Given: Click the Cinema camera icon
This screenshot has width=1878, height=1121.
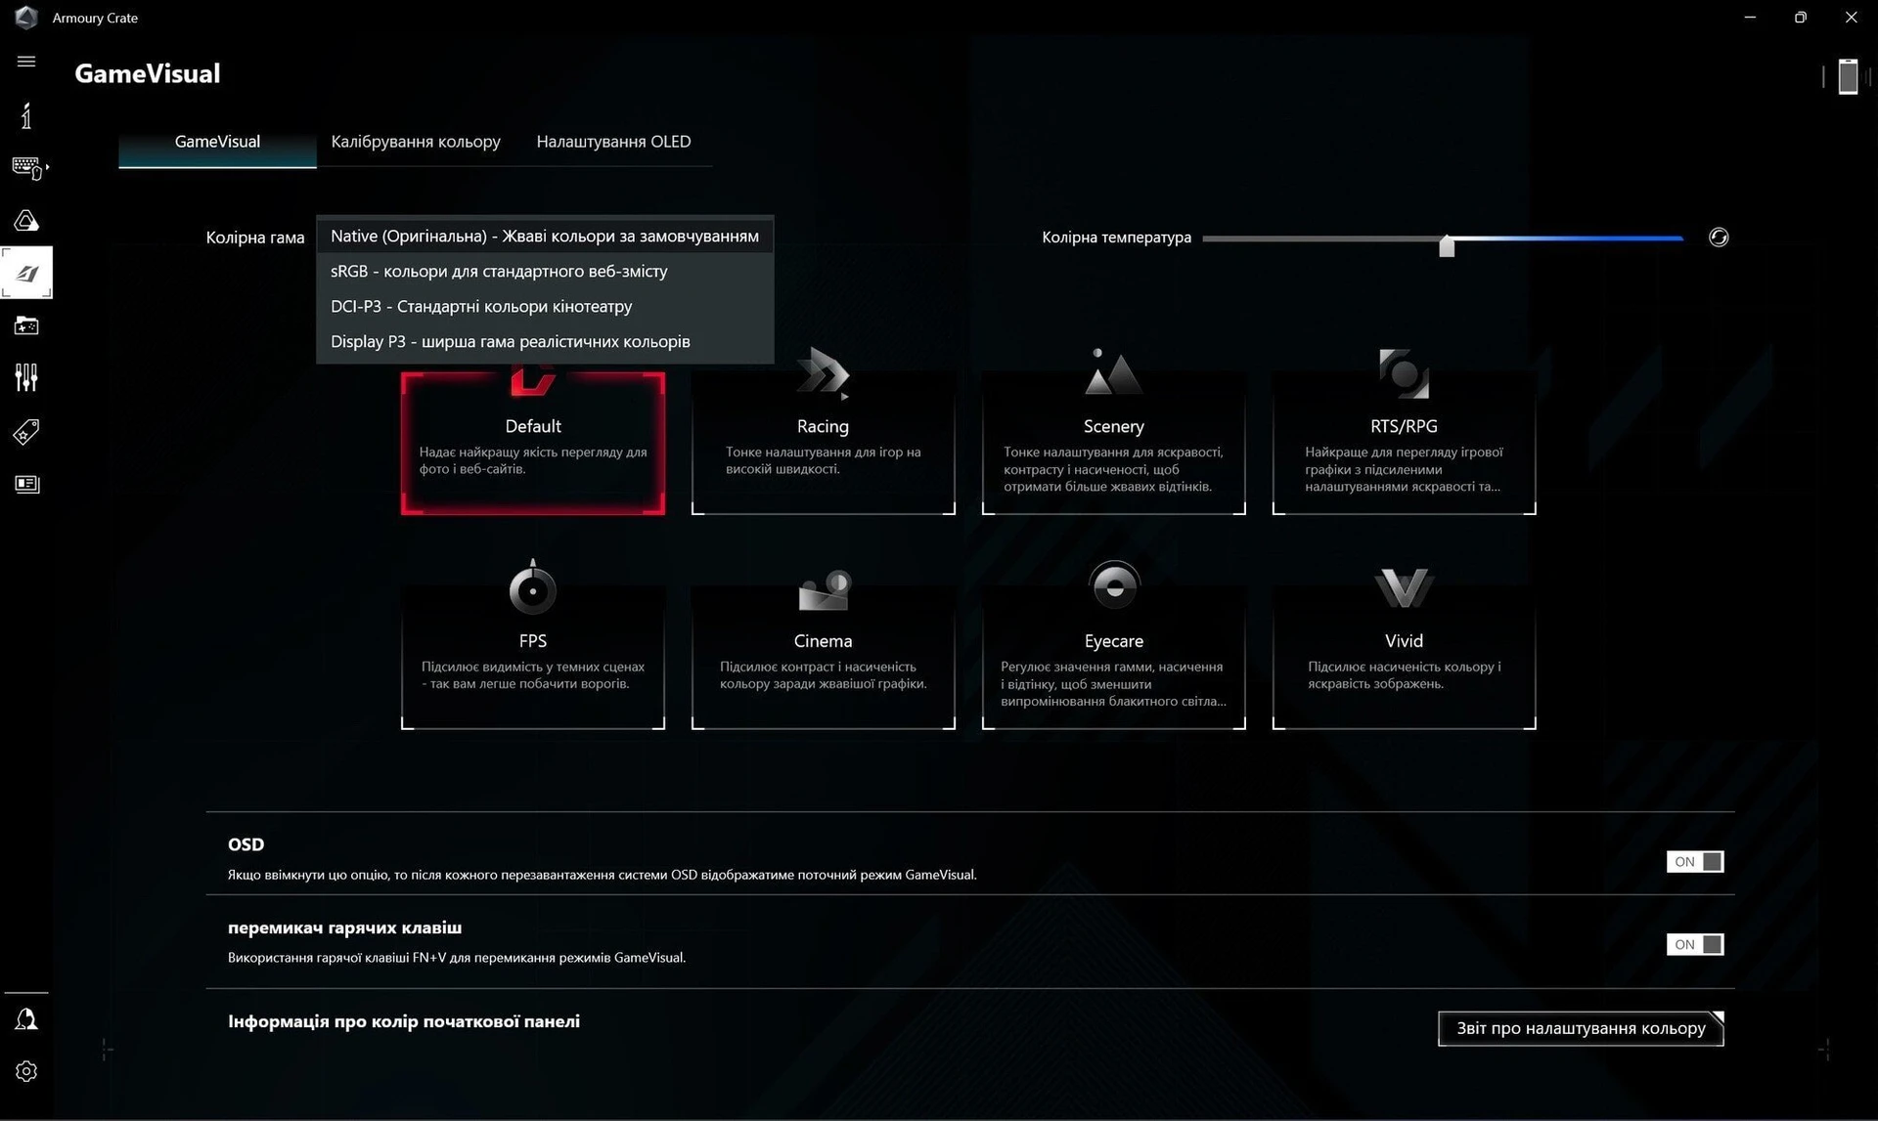Looking at the screenshot, I should (824, 589).
